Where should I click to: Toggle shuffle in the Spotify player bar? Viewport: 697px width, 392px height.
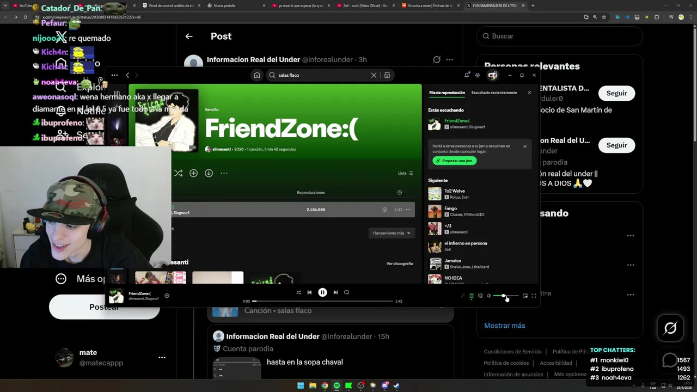[x=298, y=292]
